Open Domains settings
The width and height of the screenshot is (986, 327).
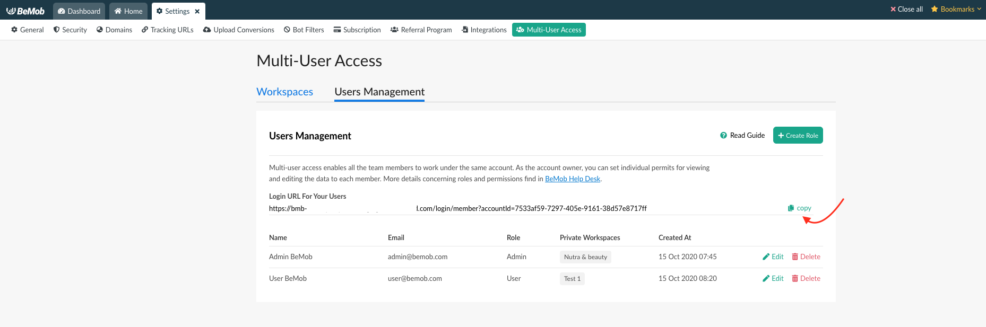click(x=114, y=30)
